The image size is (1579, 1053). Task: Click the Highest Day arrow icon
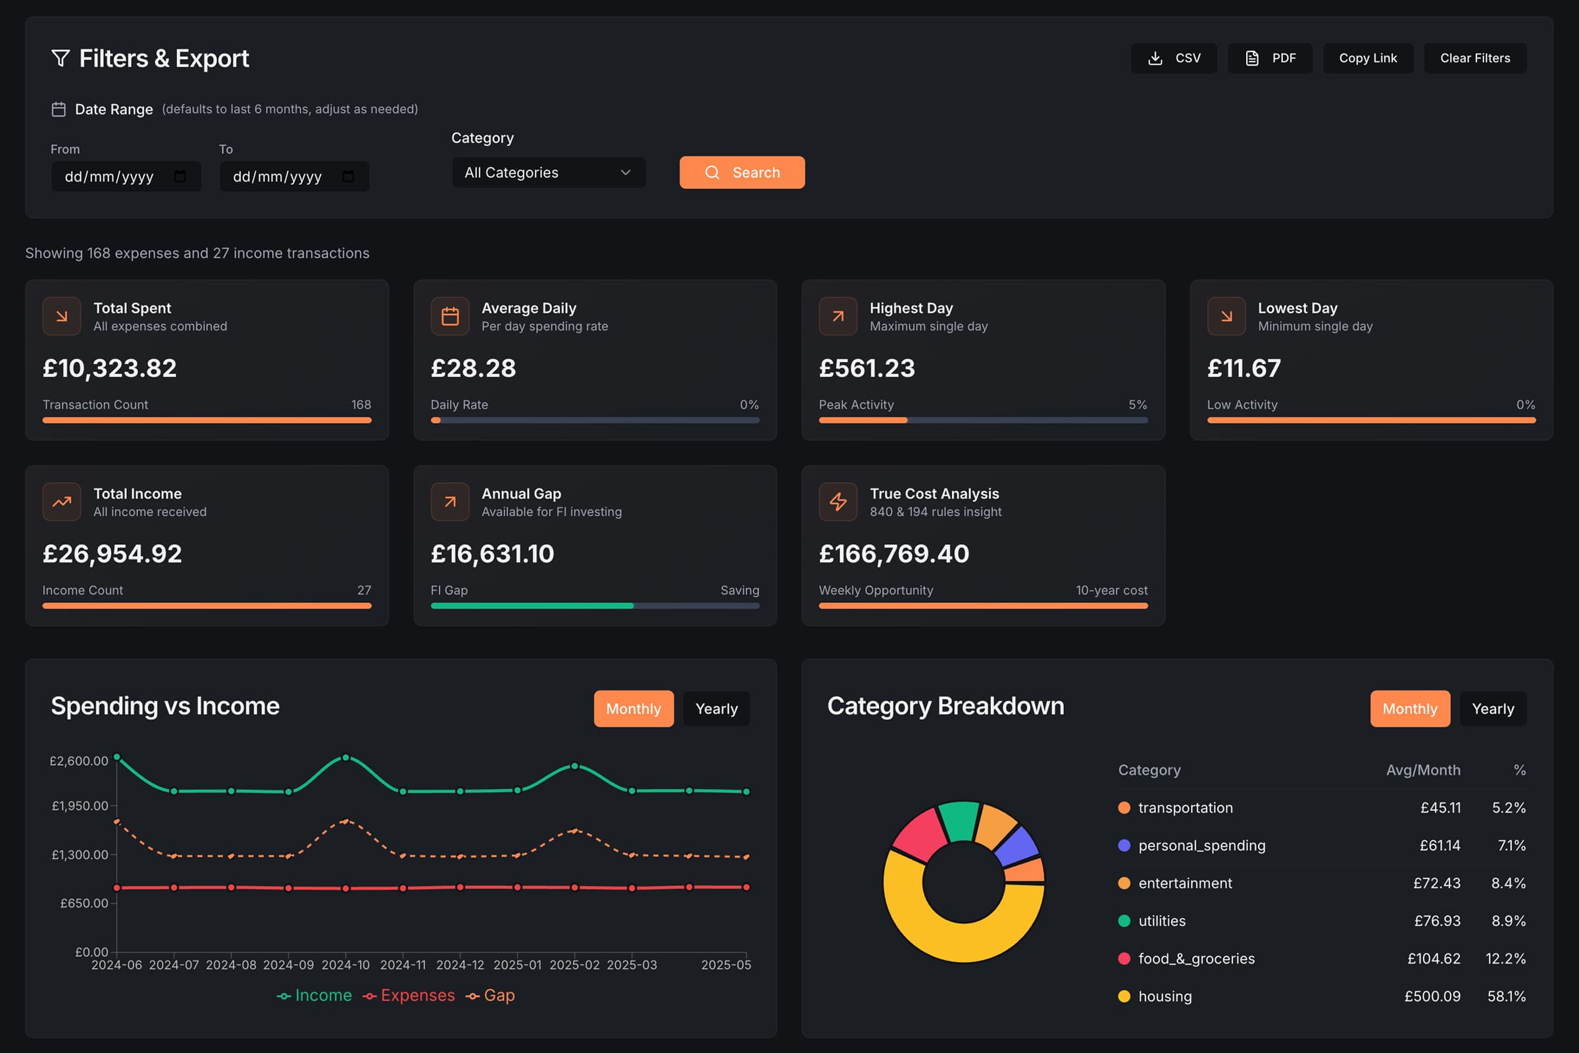(x=838, y=317)
